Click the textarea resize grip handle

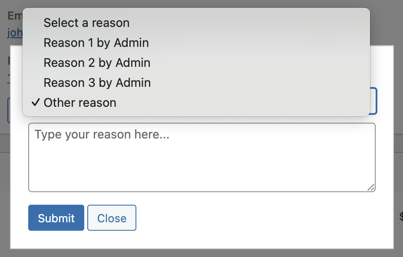[371, 188]
